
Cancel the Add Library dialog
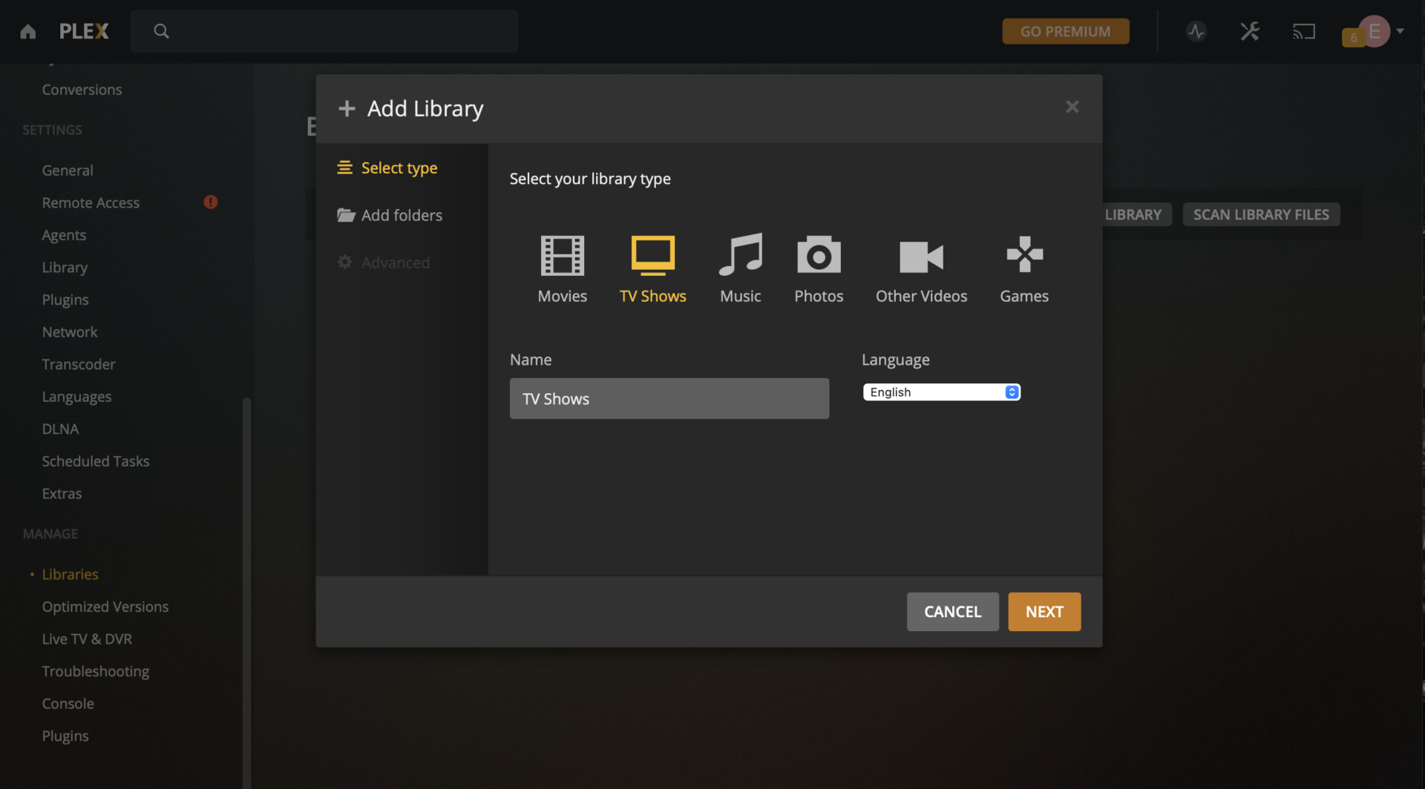(x=952, y=612)
